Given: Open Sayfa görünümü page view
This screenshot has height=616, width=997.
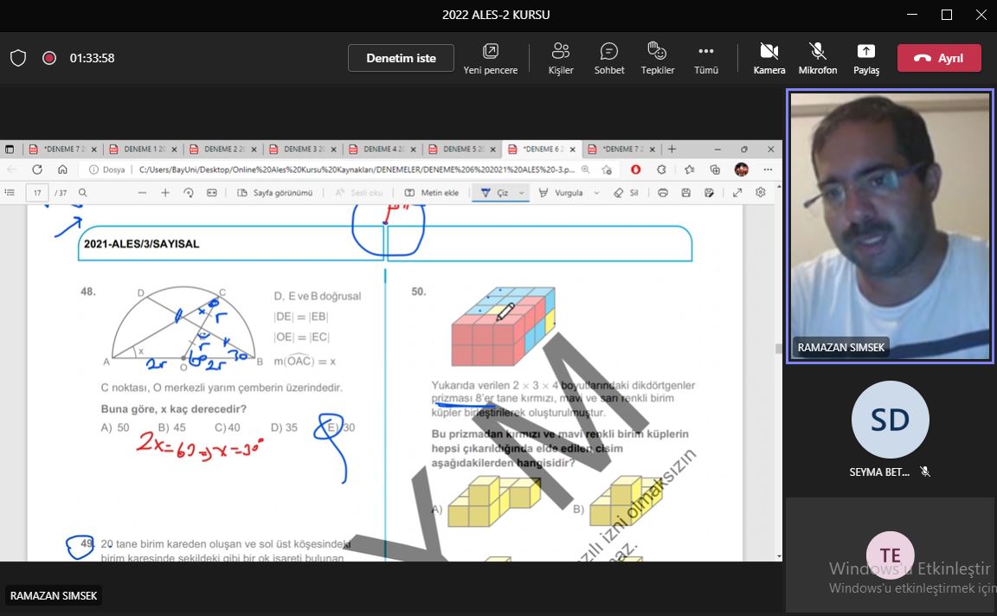Looking at the screenshot, I should point(274,193).
